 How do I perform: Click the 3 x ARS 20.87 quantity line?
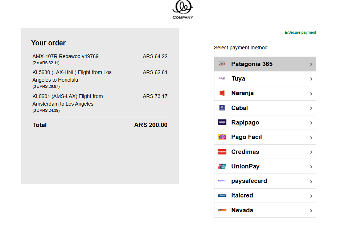(x=46, y=87)
